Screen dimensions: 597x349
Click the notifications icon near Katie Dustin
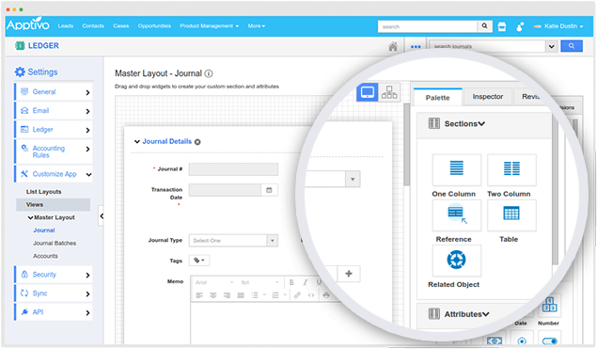520,26
